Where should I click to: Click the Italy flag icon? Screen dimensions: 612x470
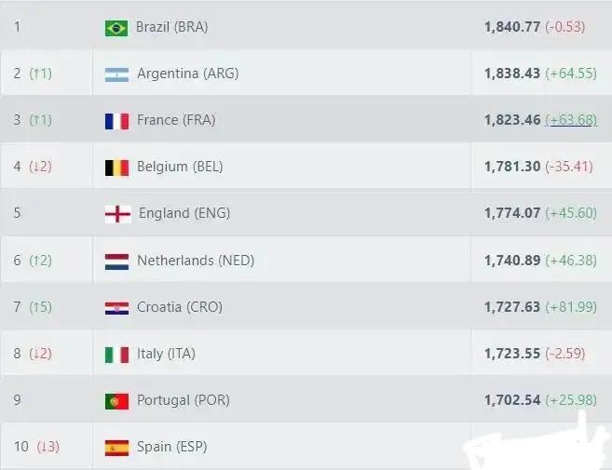click(116, 354)
